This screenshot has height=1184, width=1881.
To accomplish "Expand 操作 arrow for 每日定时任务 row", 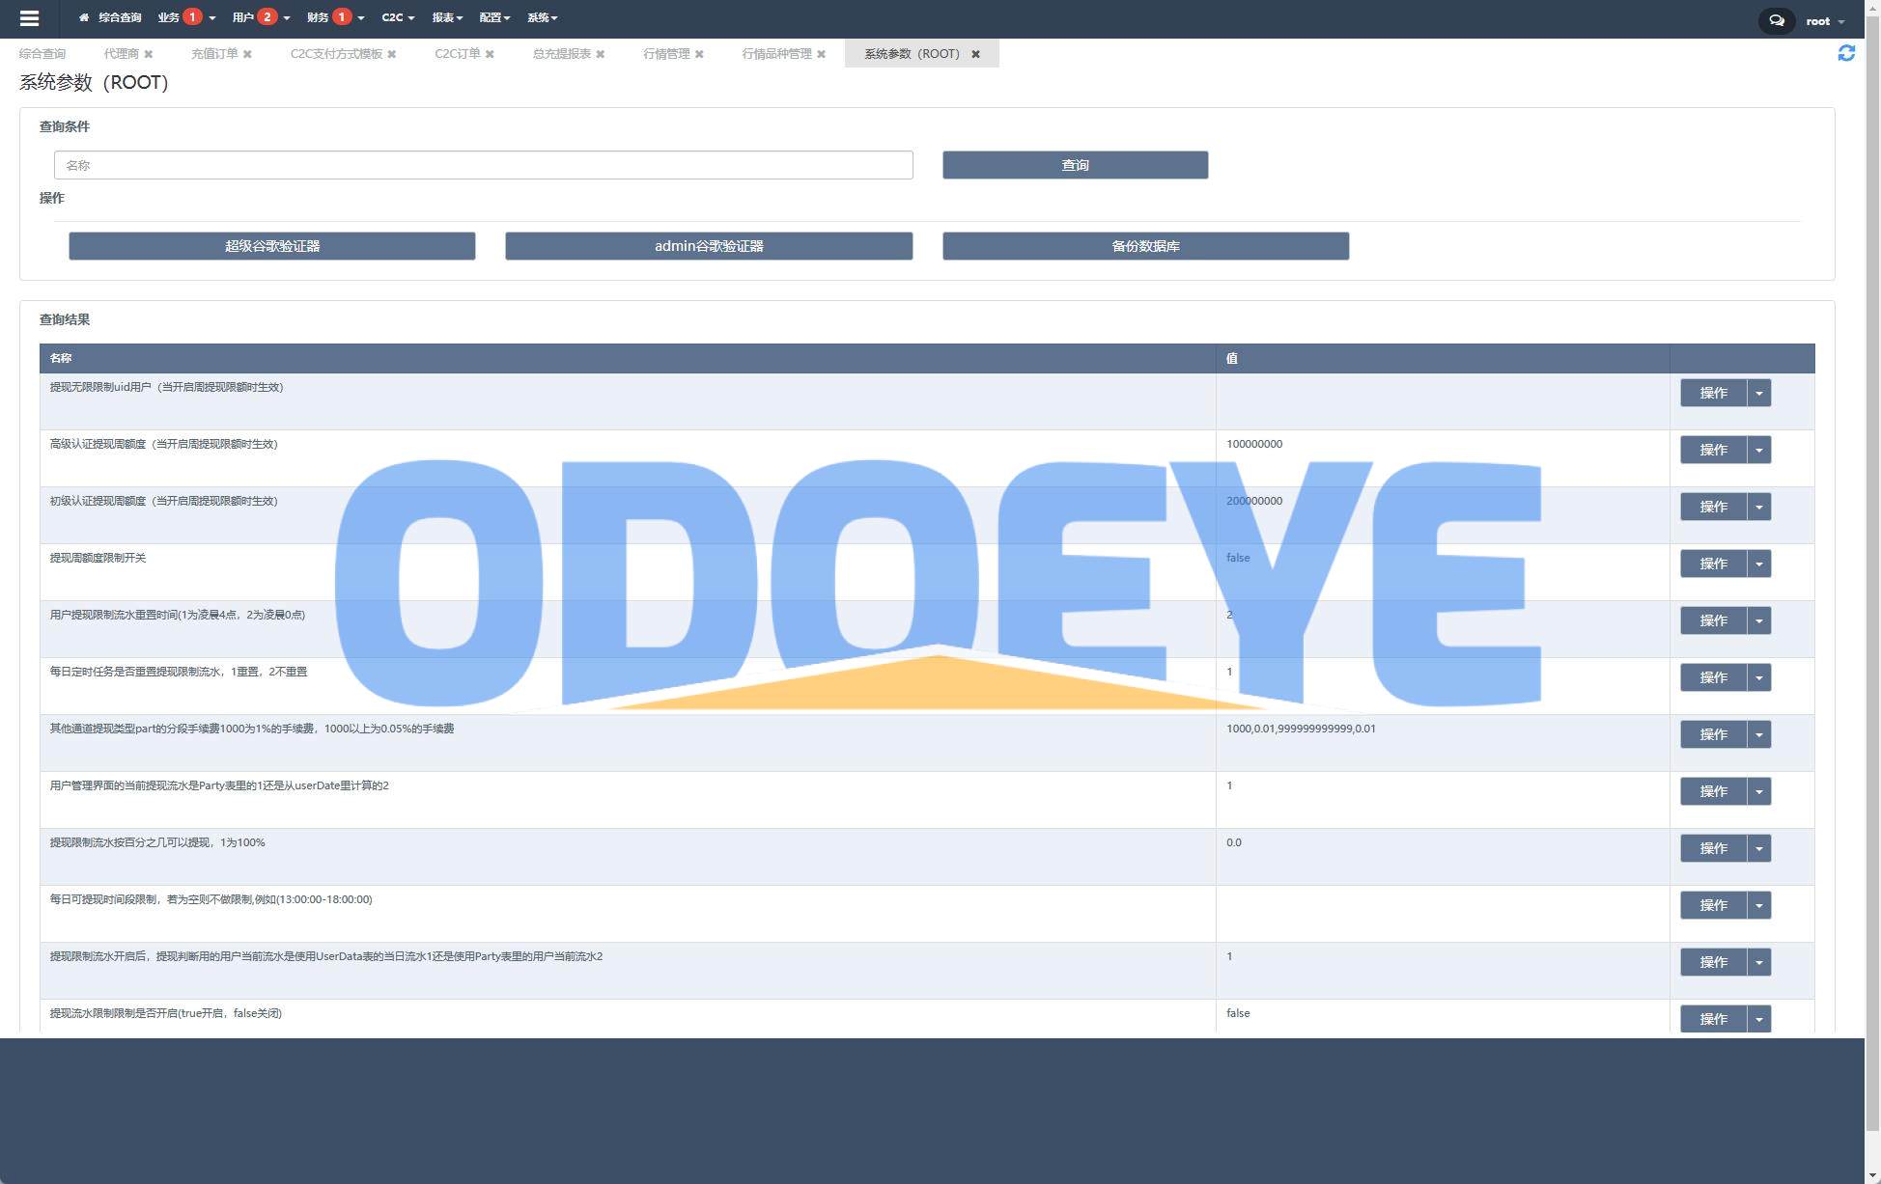I will 1759,677.
